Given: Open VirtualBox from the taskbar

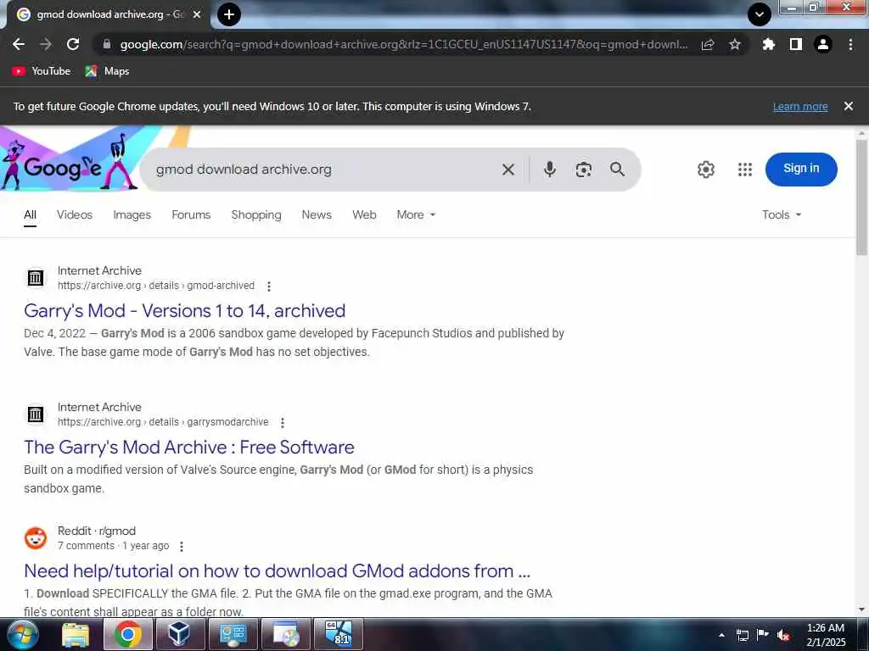Looking at the screenshot, I should coord(180,634).
